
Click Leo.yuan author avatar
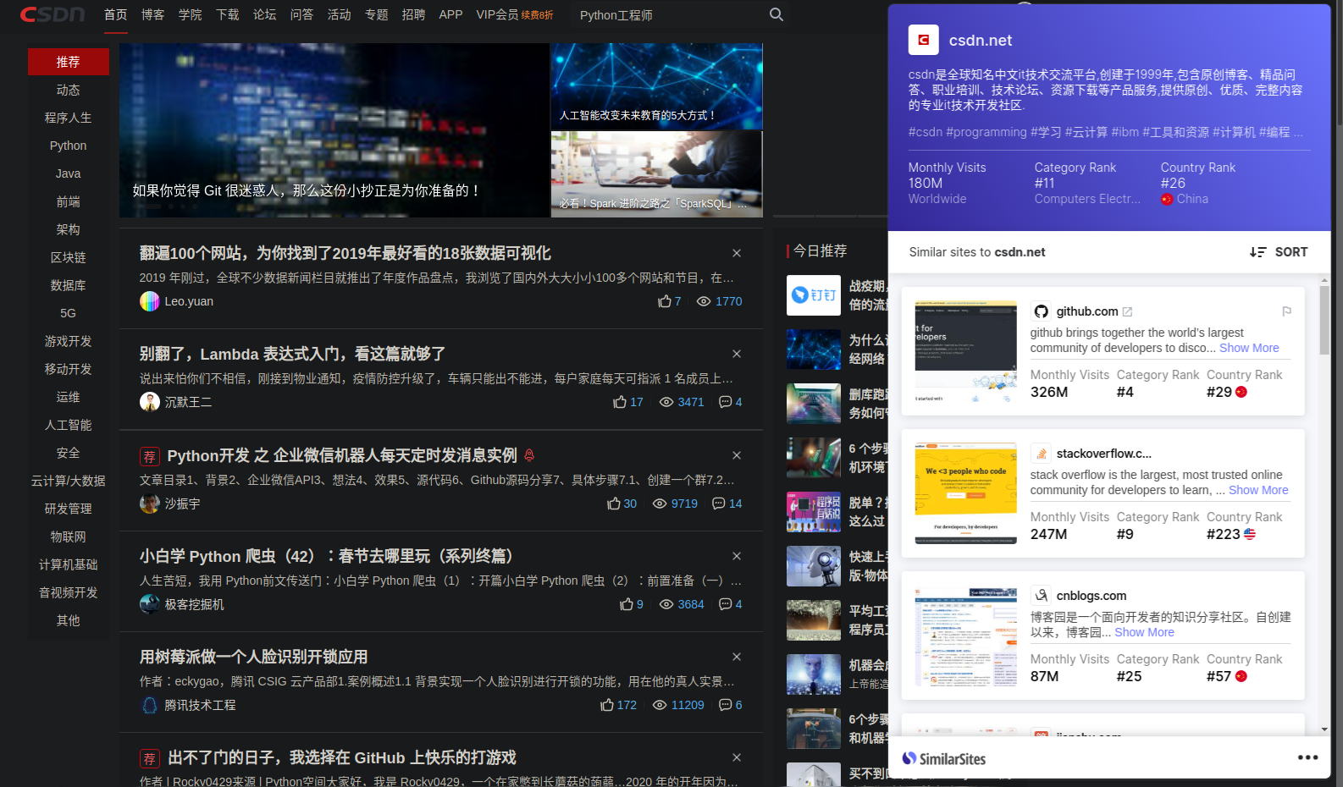[150, 301]
